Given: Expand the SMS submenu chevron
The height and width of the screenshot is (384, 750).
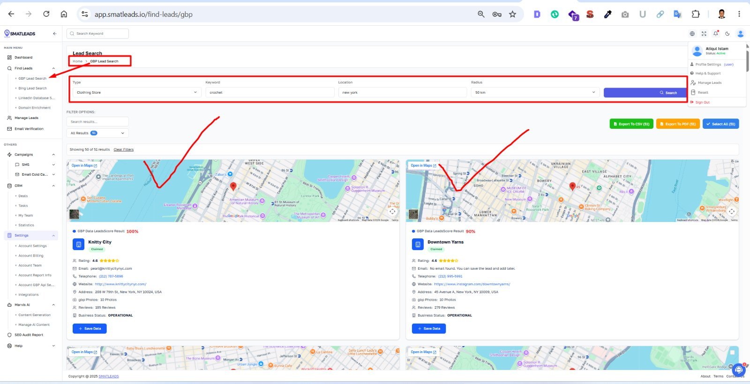Looking at the screenshot, I should pos(53,165).
